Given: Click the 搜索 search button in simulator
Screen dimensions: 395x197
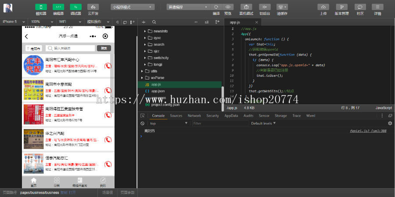Looking at the screenshot, I should tap(103, 48).
